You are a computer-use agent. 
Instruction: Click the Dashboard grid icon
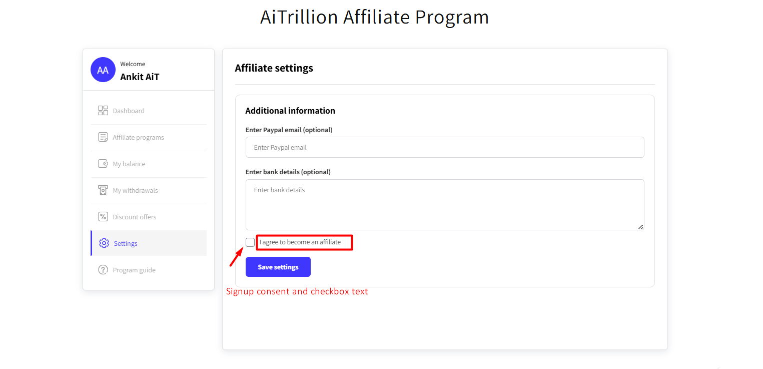point(103,111)
